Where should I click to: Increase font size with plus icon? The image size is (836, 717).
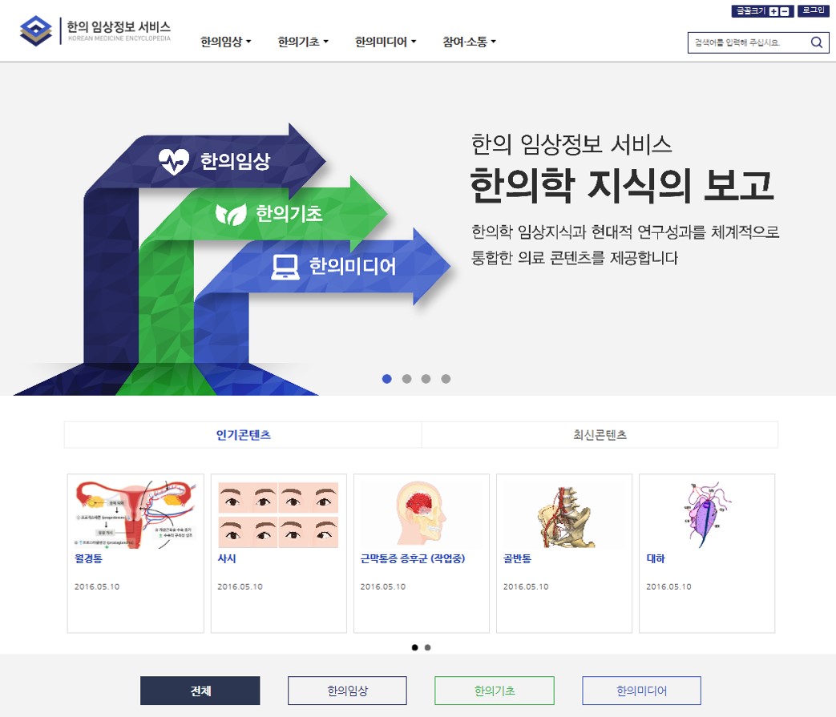(773, 11)
